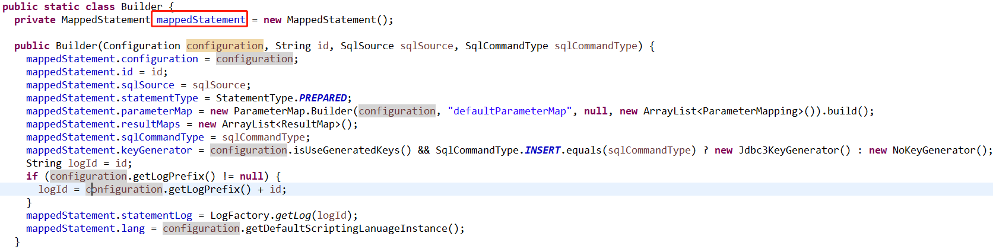Click the 'private' keyword
This screenshot has height=249, width=993.
tap(35, 20)
